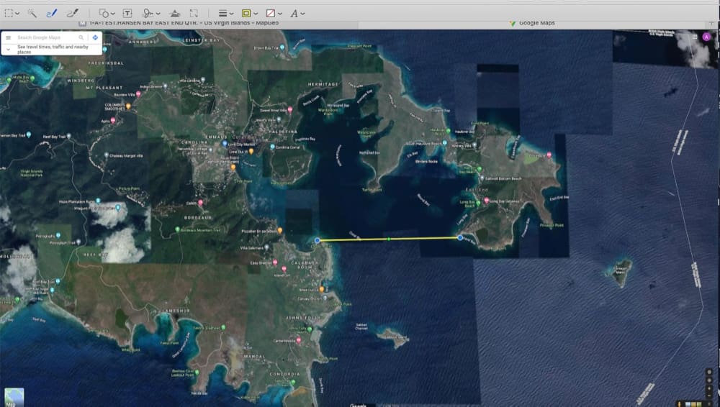Click the Bordeaux Mountain Trail green pin
The height and width of the screenshot is (407, 720).
tap(177, 230)
